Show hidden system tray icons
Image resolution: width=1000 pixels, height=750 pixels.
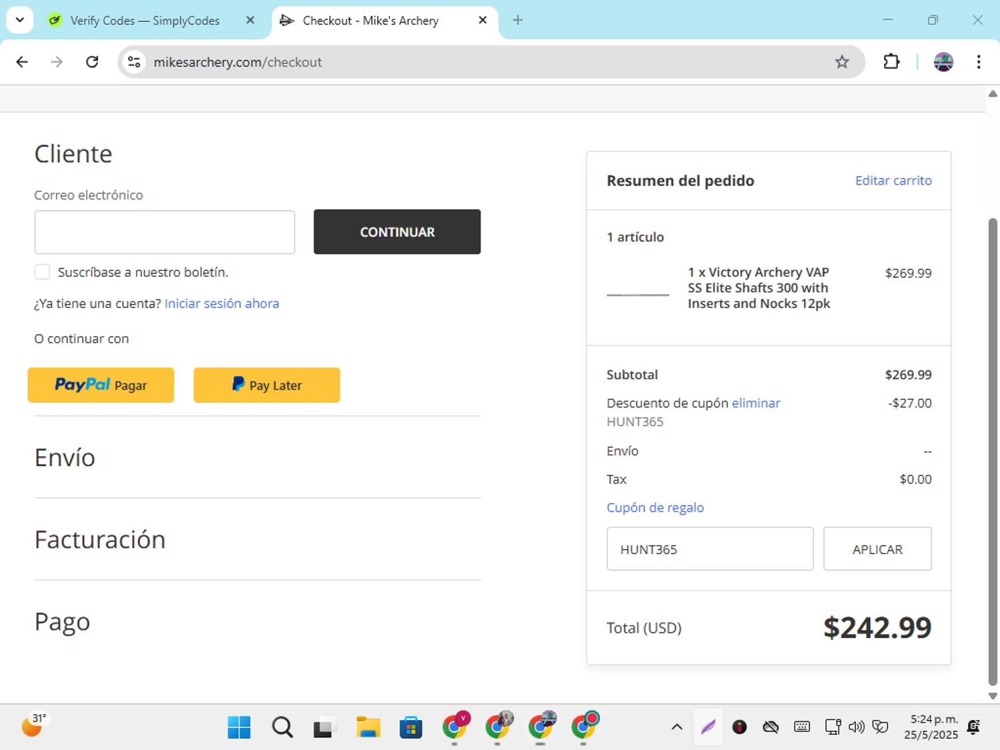click(677, 727)
